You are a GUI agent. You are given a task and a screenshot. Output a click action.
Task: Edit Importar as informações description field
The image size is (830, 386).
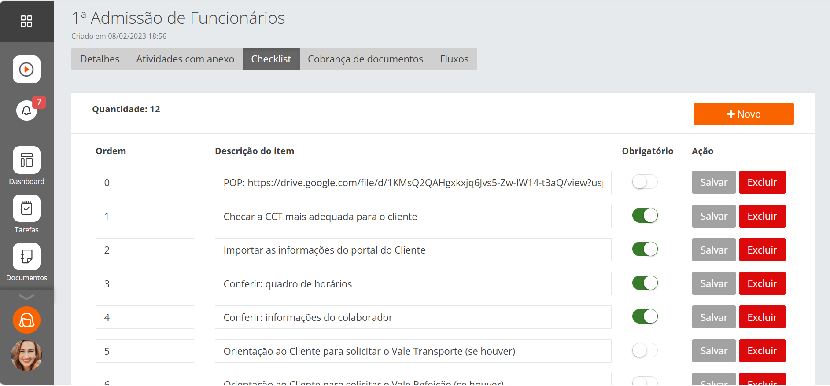pyautogui.click(x=413, y=250)
